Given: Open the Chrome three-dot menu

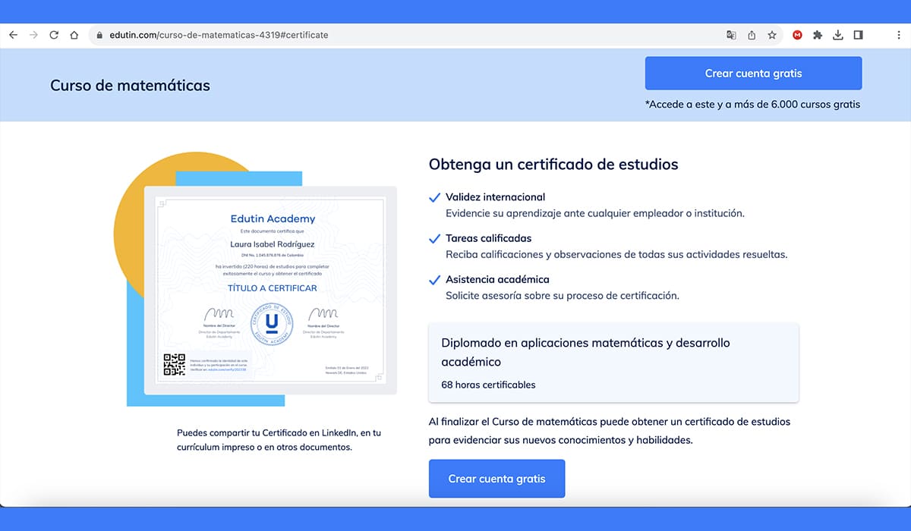Looking at the screenshot, I should pos(898,35).
